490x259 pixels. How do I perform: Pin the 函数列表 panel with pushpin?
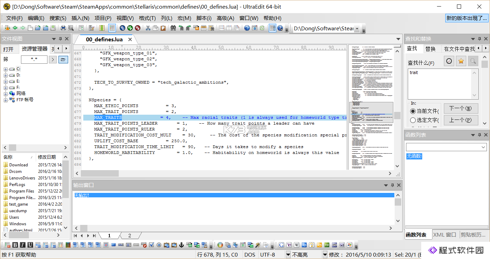click(x=479, y=135)
